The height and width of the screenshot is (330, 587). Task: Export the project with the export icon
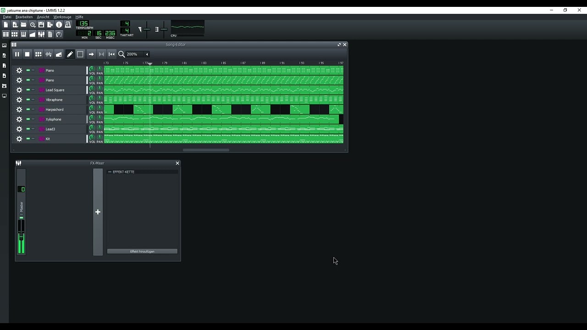click(x=50, y=25)
